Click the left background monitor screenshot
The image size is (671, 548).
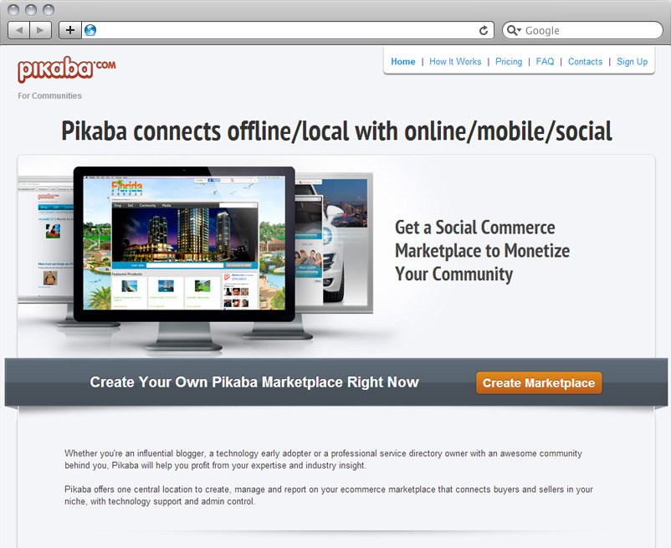click(x=46, y=239)
